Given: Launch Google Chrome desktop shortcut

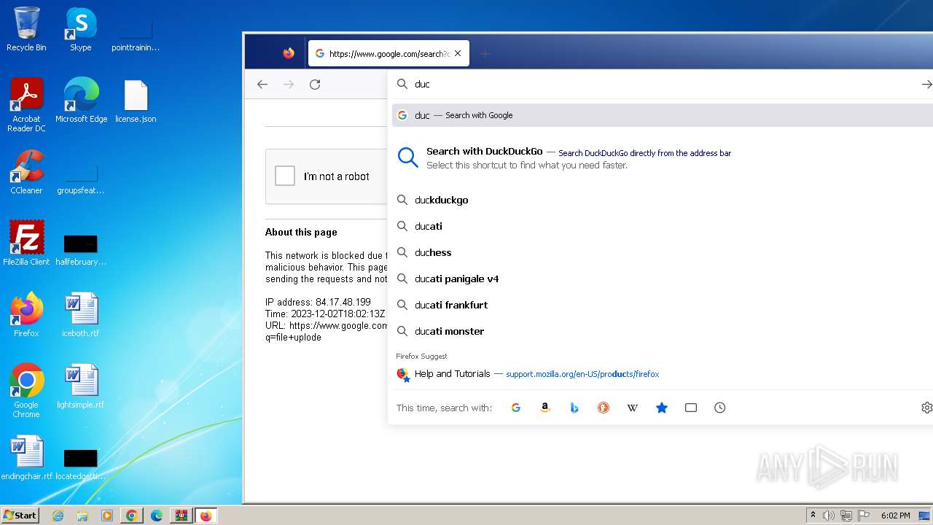Looking at the screenshot, I should [26, 391].
